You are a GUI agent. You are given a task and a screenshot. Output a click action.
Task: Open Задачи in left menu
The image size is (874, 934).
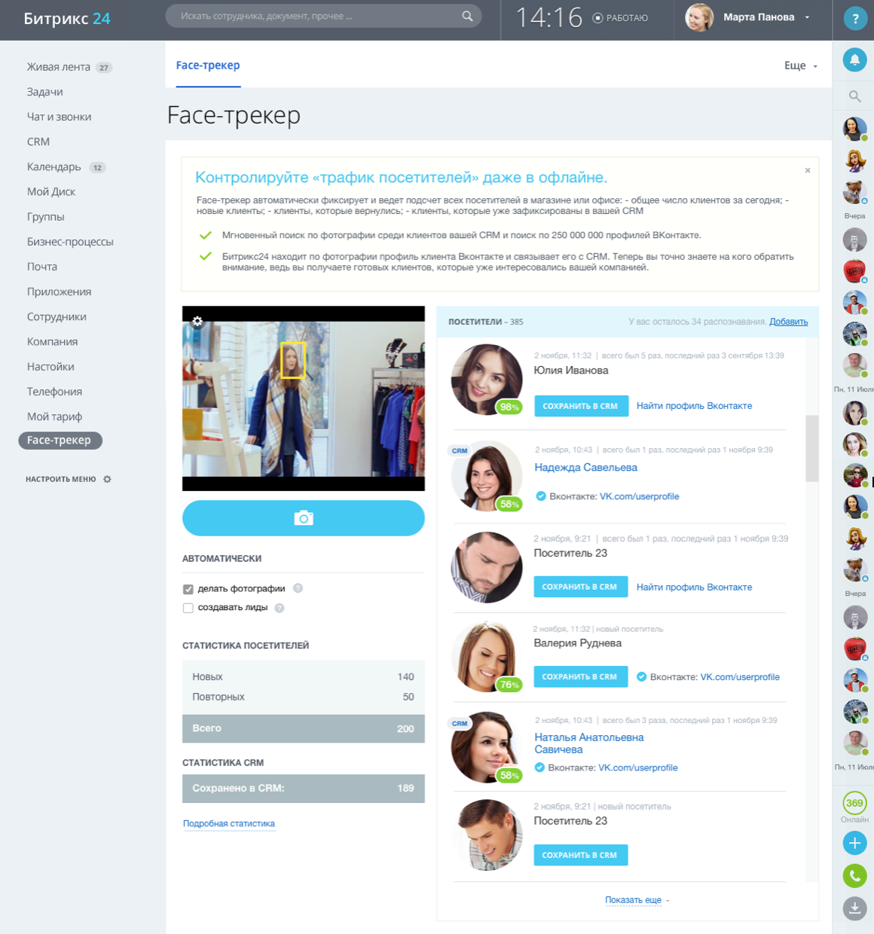pyautogui.click(x=45, y=92)
